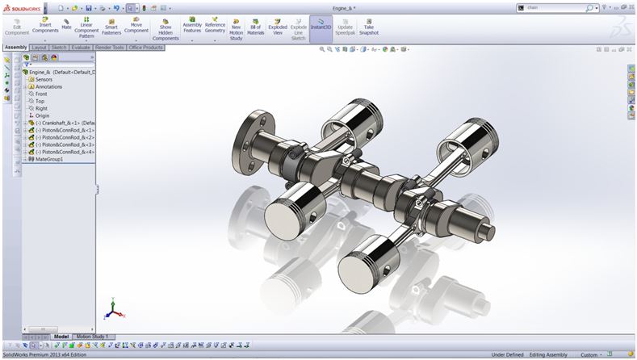Switch to the Evaluate tab
This screenshot has width=637, height=360.
click(81, 48)
